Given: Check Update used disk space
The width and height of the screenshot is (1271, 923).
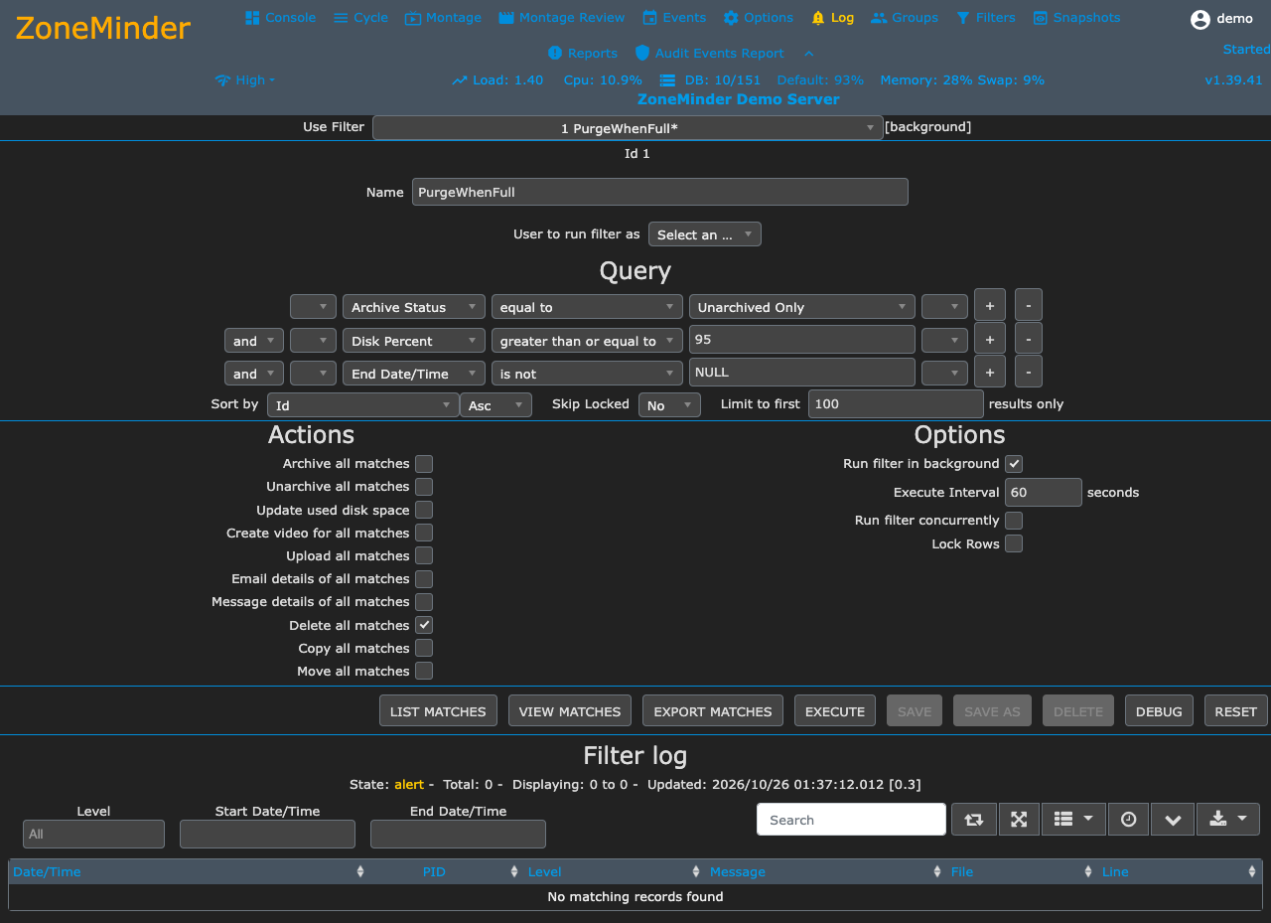Looking at the screenshot, I should [424, 510].
